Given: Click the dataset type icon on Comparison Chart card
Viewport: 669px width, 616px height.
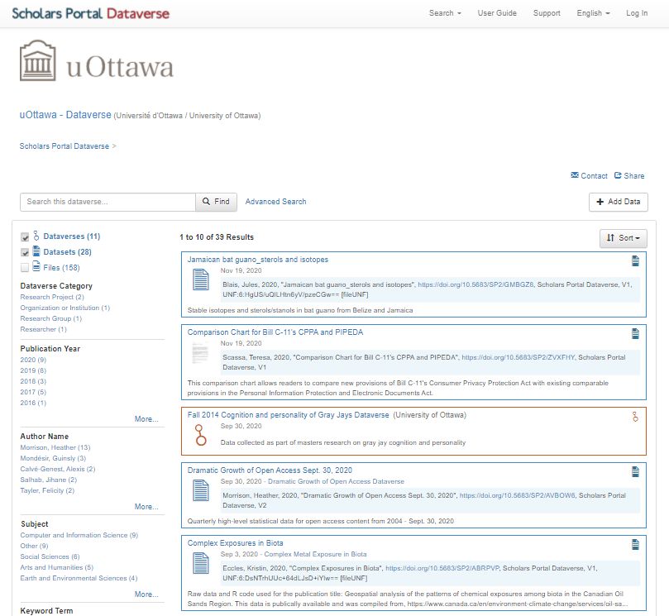Looking at the screenshot, I should pos(635,333).
